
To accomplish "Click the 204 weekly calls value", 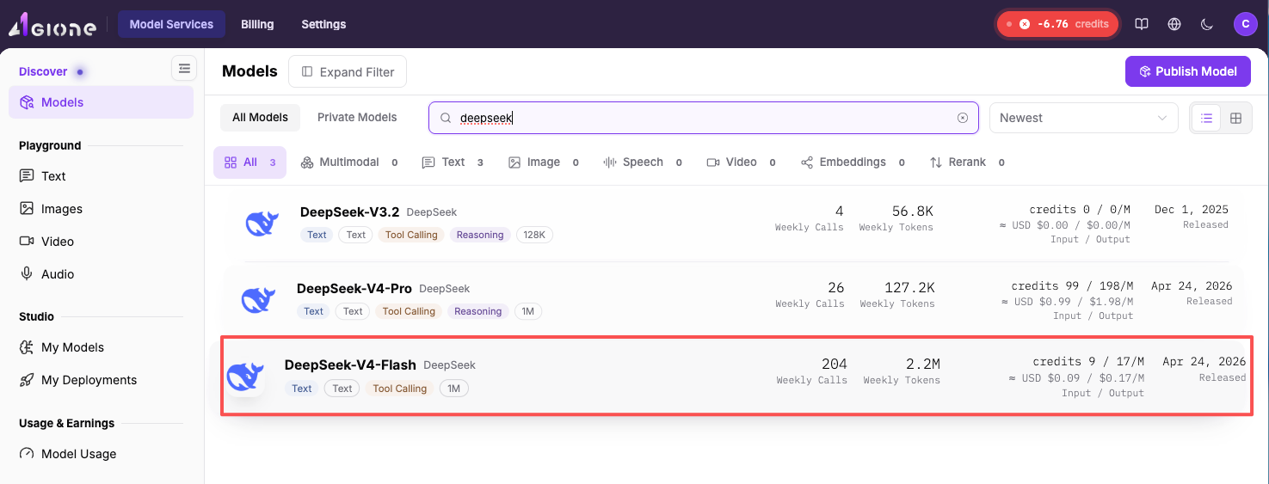I will pos(834,364).
